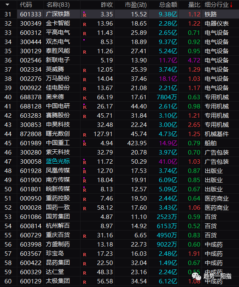Click the R marker beside 平高电气
Screen dimensions: 239x287
click(x=85, y=34)
